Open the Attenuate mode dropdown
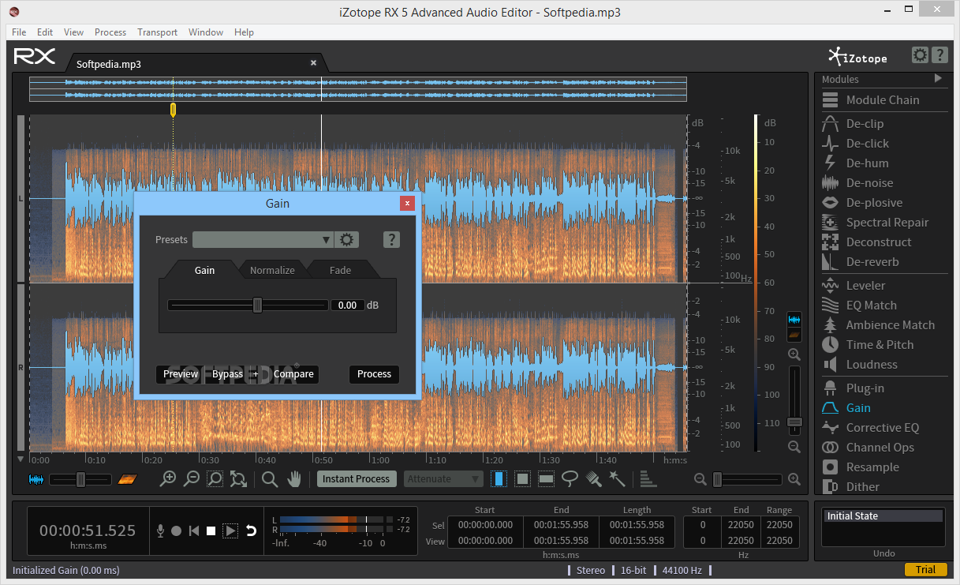Image resolution: width=960 pixels, height=585 pixels. tap(444, 478)
